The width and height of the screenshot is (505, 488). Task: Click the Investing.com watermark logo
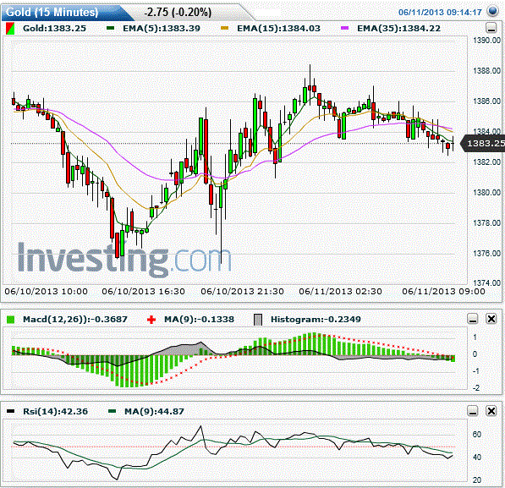coord(124,260)
